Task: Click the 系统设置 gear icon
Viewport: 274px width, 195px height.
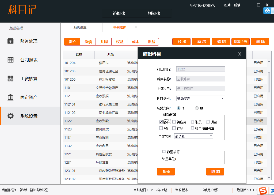Action: point(10,116)
